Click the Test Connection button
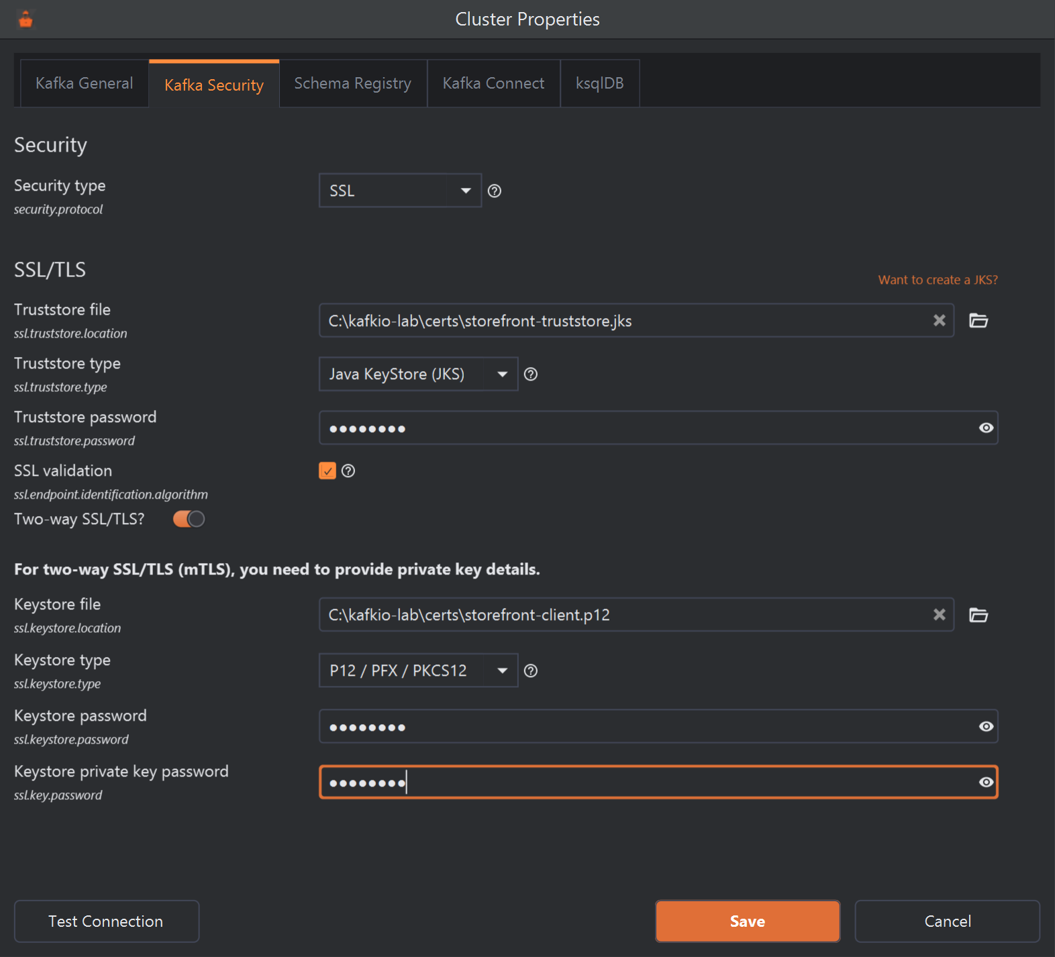Image resolution: width=1055 pixels, height=957 pixels. point(107,921)
